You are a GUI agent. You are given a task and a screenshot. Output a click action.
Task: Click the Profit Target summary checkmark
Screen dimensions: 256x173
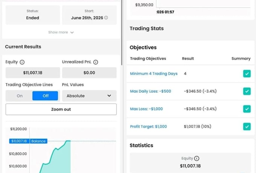pos(247,127)
